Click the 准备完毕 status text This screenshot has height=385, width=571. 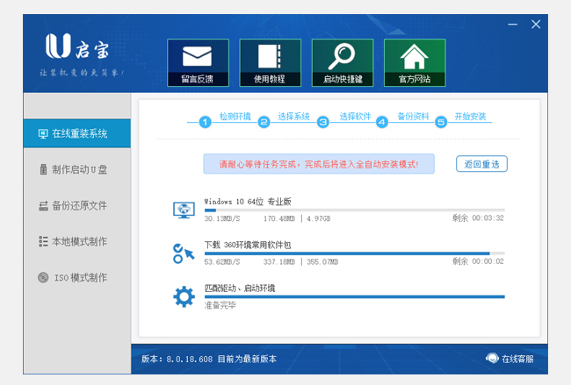tap(220, 305)
